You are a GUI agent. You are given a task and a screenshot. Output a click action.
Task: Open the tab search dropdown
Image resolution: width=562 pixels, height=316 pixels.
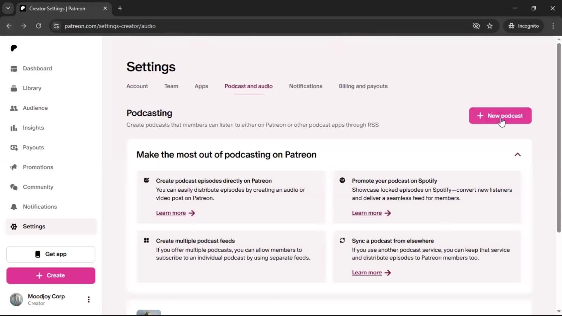8,8
